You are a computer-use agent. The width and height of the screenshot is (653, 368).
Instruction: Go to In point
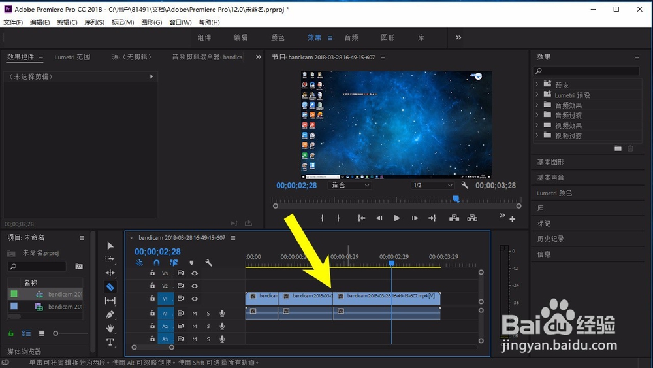(362, 218)
